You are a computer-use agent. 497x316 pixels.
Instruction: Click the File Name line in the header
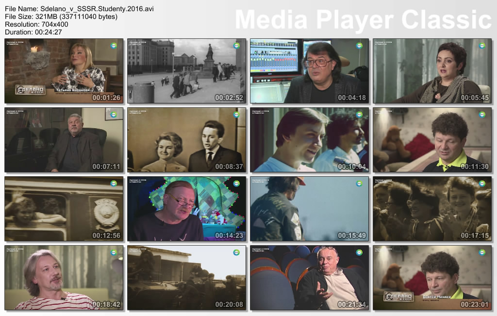tap(80, 9)
